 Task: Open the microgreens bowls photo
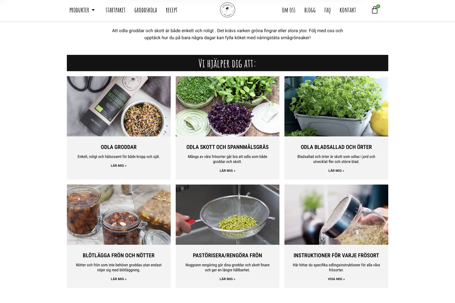227,106
